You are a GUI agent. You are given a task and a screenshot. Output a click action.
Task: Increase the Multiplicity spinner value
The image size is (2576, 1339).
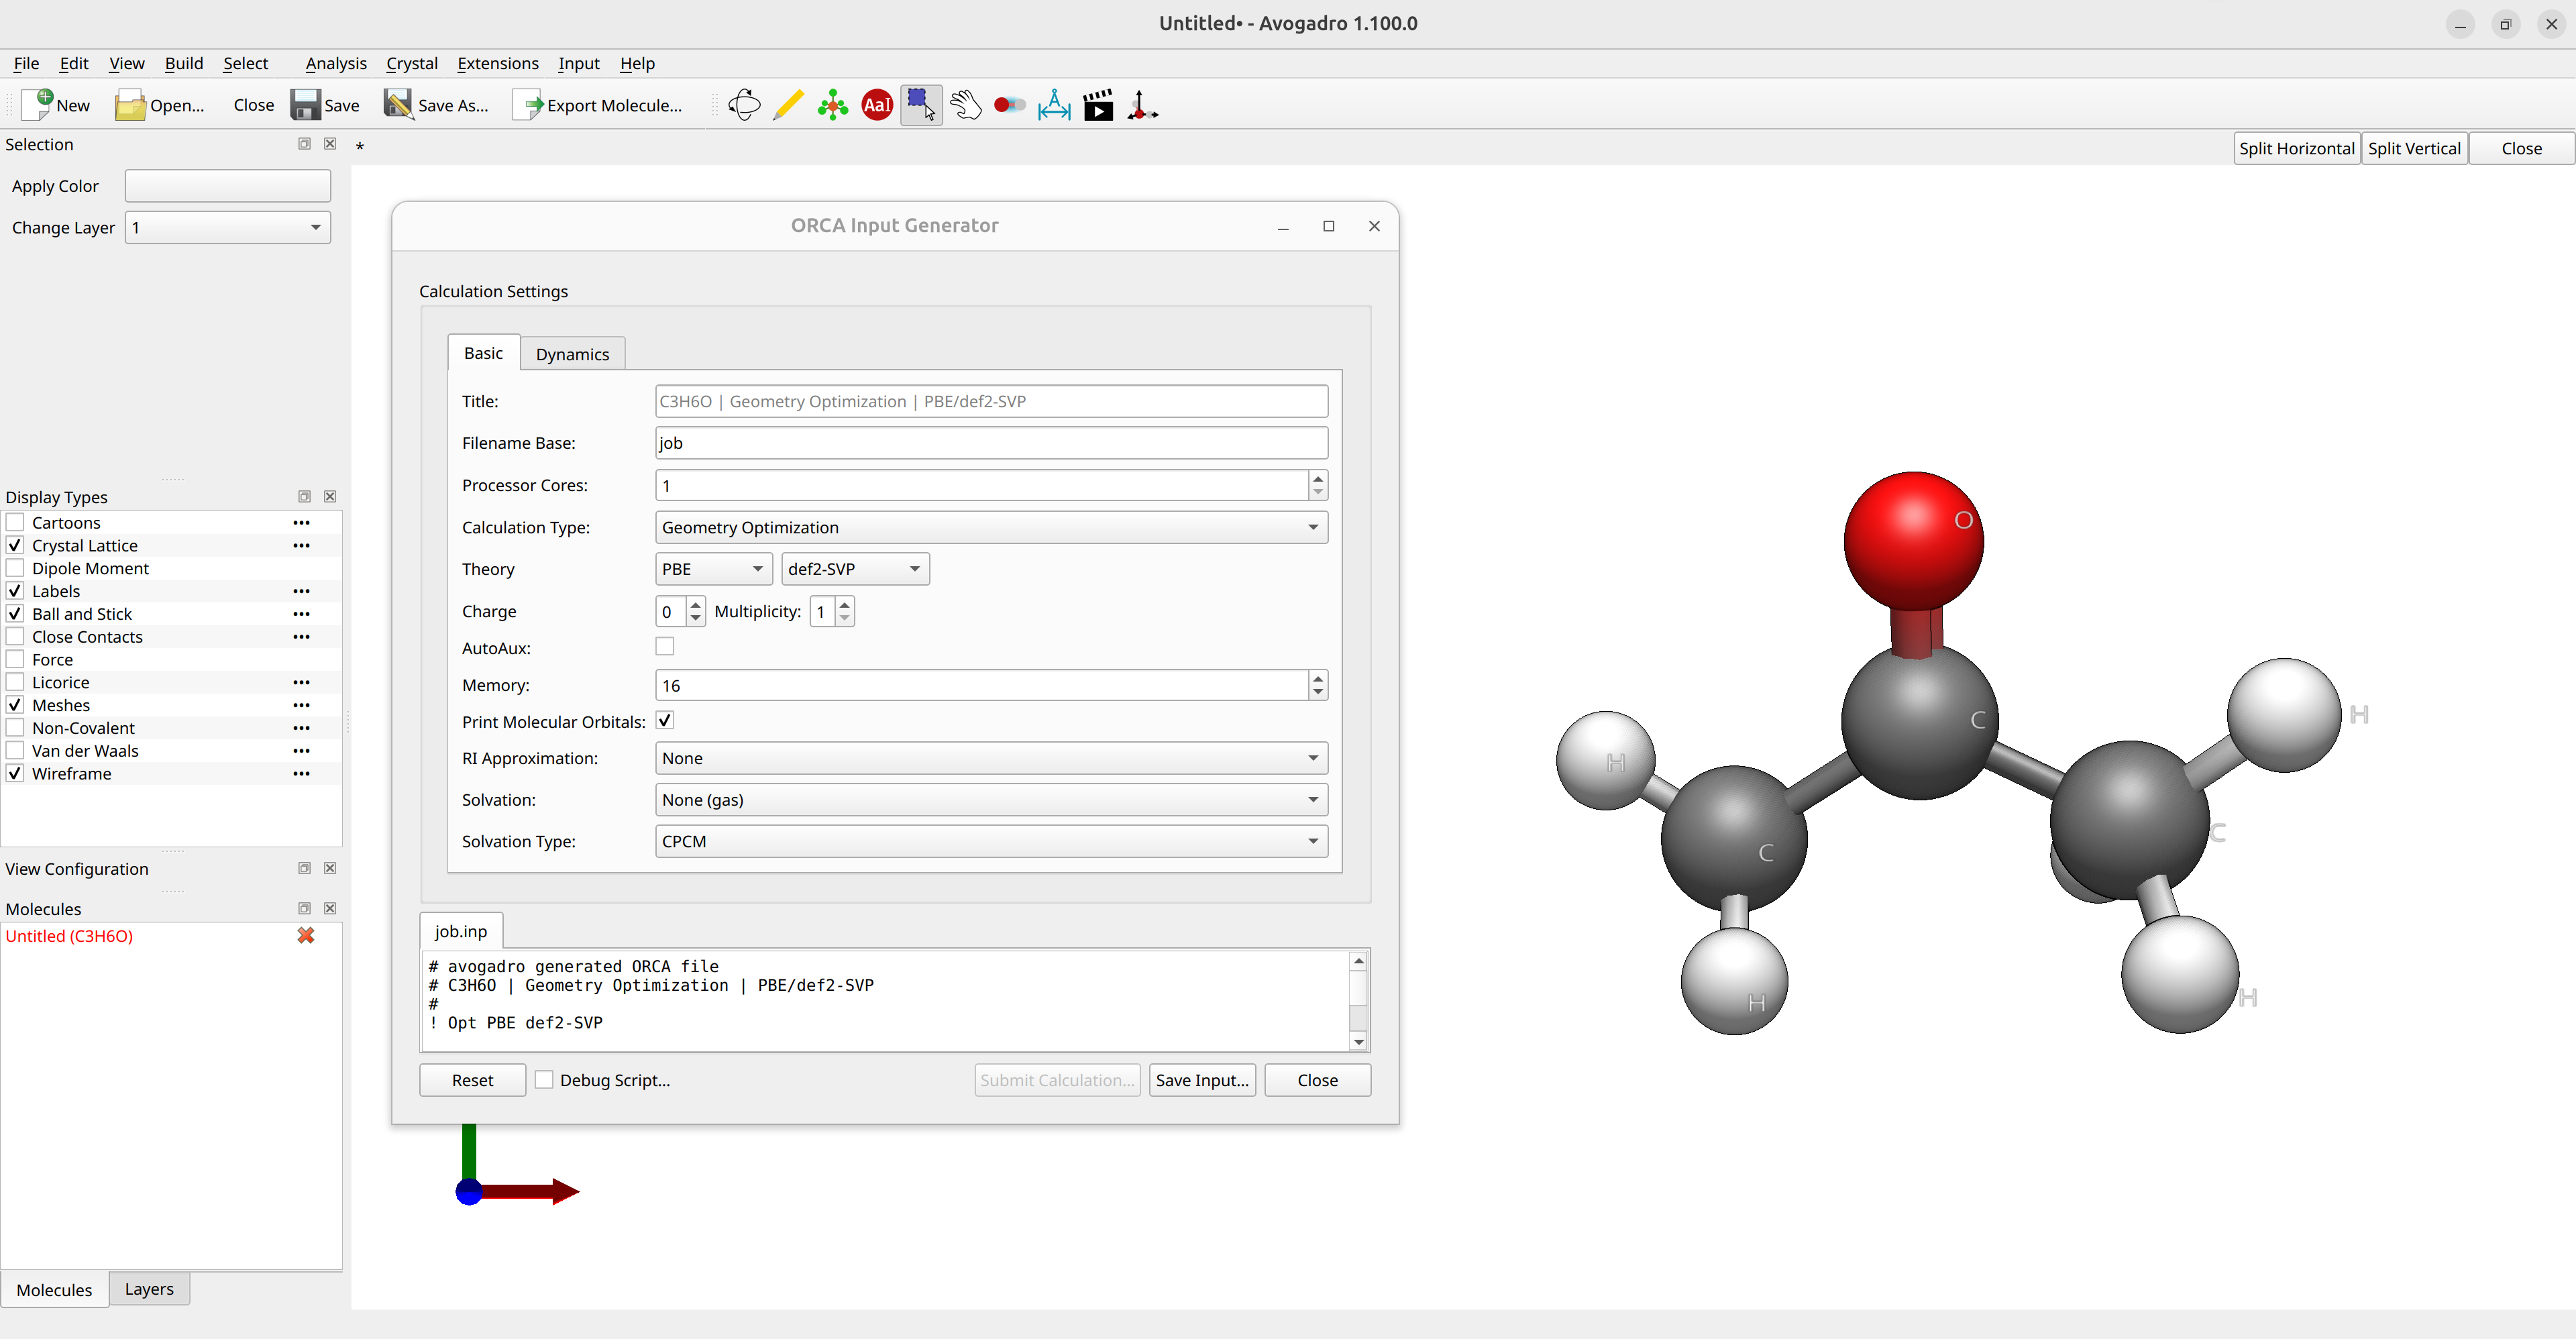845,604
